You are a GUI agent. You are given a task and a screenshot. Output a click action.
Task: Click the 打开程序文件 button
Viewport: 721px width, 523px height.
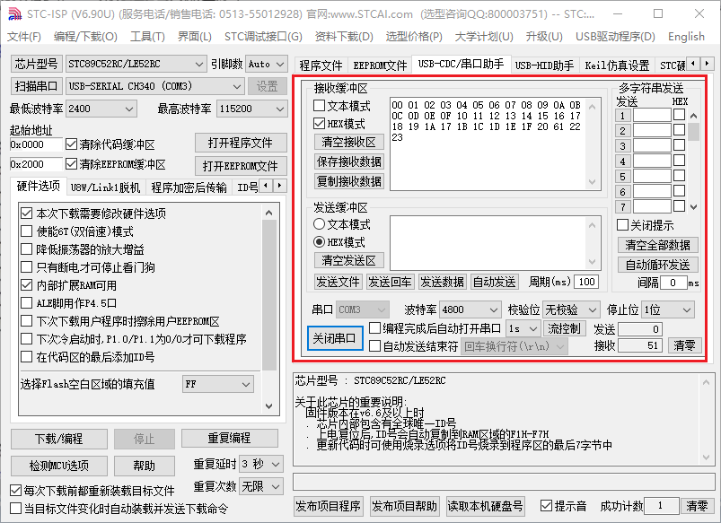coord(240,144)
